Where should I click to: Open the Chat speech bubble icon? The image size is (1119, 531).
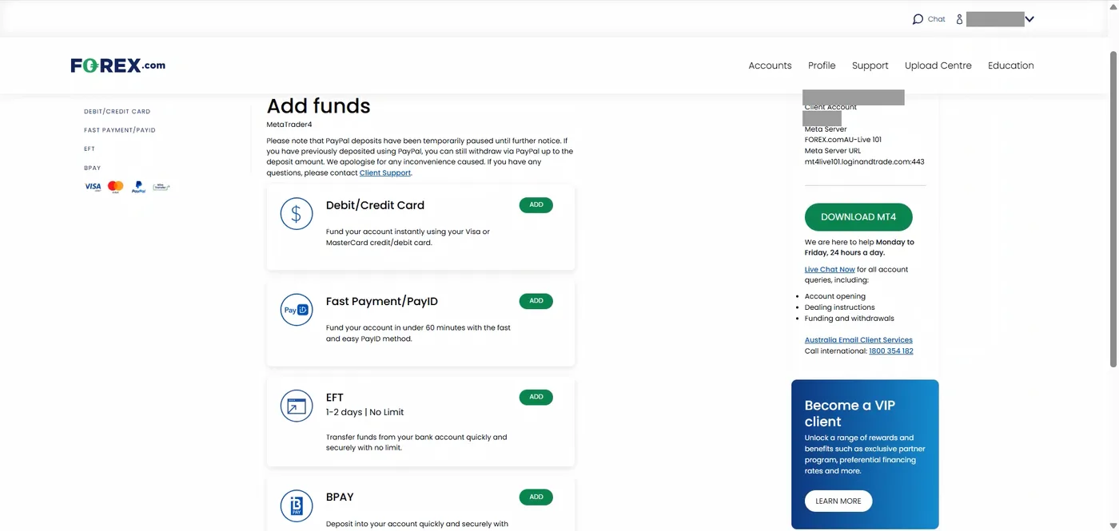(918, 19)
